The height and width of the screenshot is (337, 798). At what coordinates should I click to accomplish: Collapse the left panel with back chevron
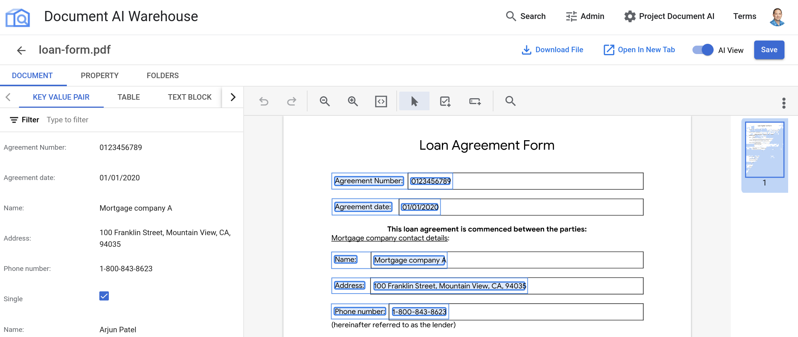click(x=8, y=97)
